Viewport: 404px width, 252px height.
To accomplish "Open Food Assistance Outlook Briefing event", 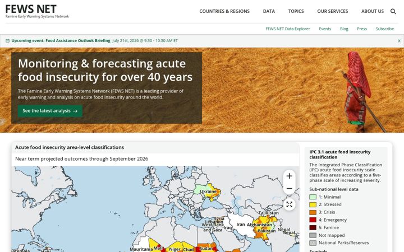I will coord(61,41).
